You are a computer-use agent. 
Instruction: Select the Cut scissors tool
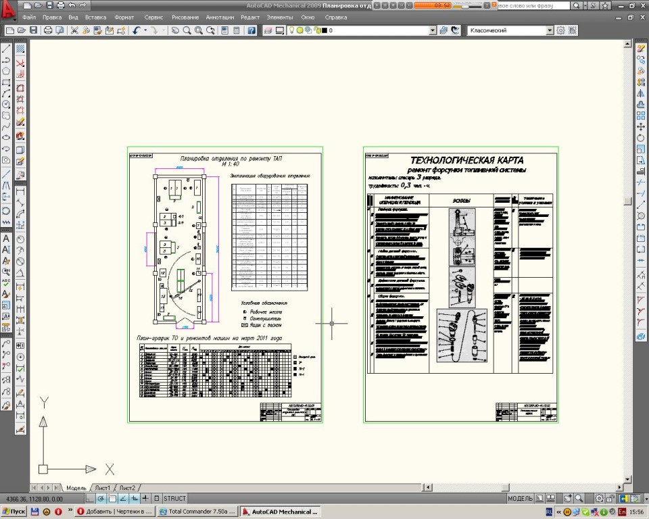click(x=74, y=30)
